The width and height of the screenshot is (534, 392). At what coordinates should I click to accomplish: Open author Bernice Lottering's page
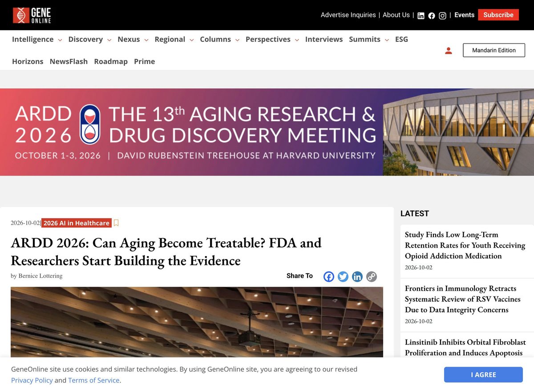click(x=40, y=276)
